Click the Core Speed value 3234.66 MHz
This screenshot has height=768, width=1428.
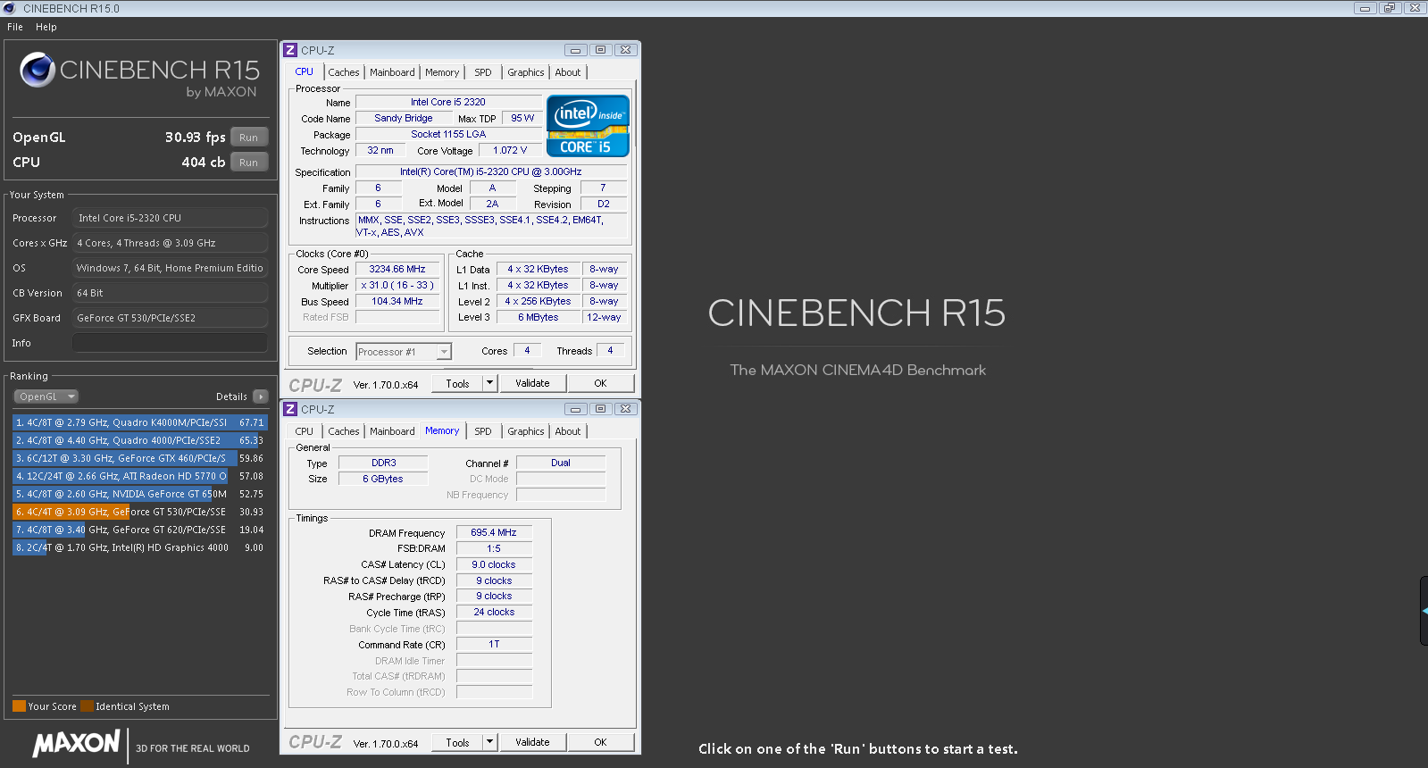pyautogui.click(x=397, y=269)
